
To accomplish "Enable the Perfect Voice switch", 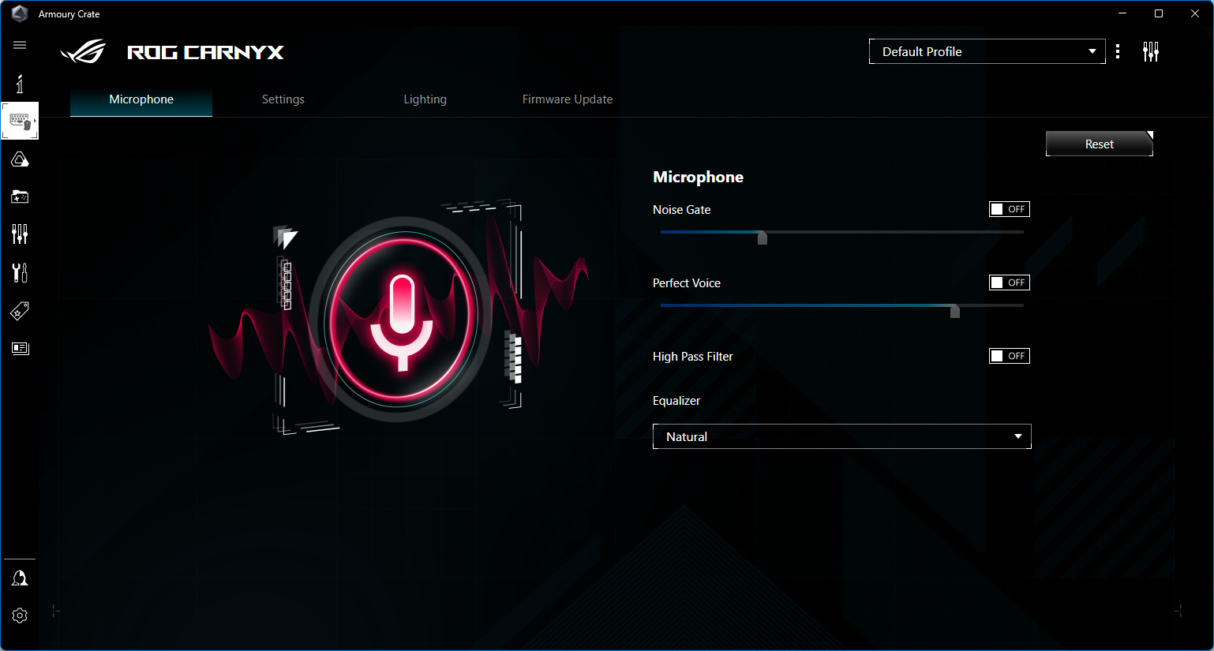I will [x=1010, y=282].
